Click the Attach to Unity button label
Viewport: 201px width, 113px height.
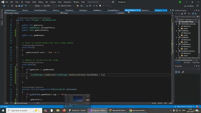(66, 6)
